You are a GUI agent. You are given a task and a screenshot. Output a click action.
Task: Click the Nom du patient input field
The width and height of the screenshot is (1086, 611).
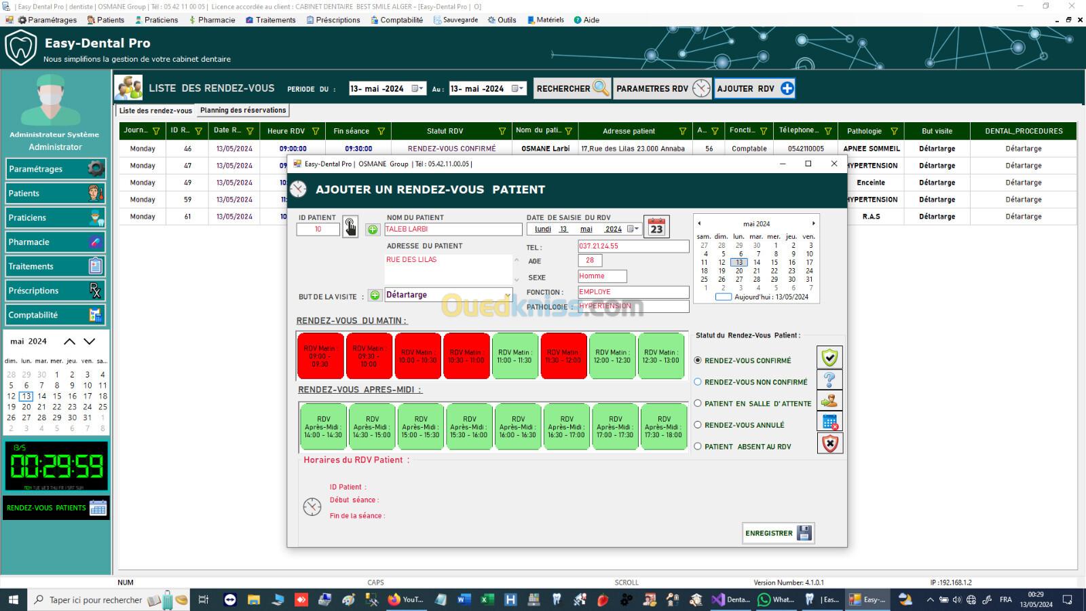pyautogui.click(x=453, y=229)
